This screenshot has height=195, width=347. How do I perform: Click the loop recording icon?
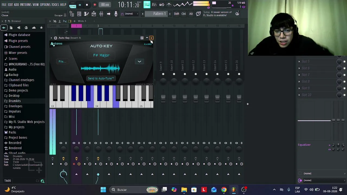click(162, 4)
